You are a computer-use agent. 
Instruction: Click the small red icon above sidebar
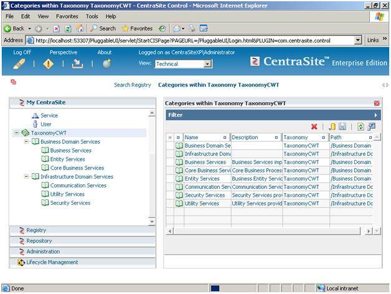(14, 82)
